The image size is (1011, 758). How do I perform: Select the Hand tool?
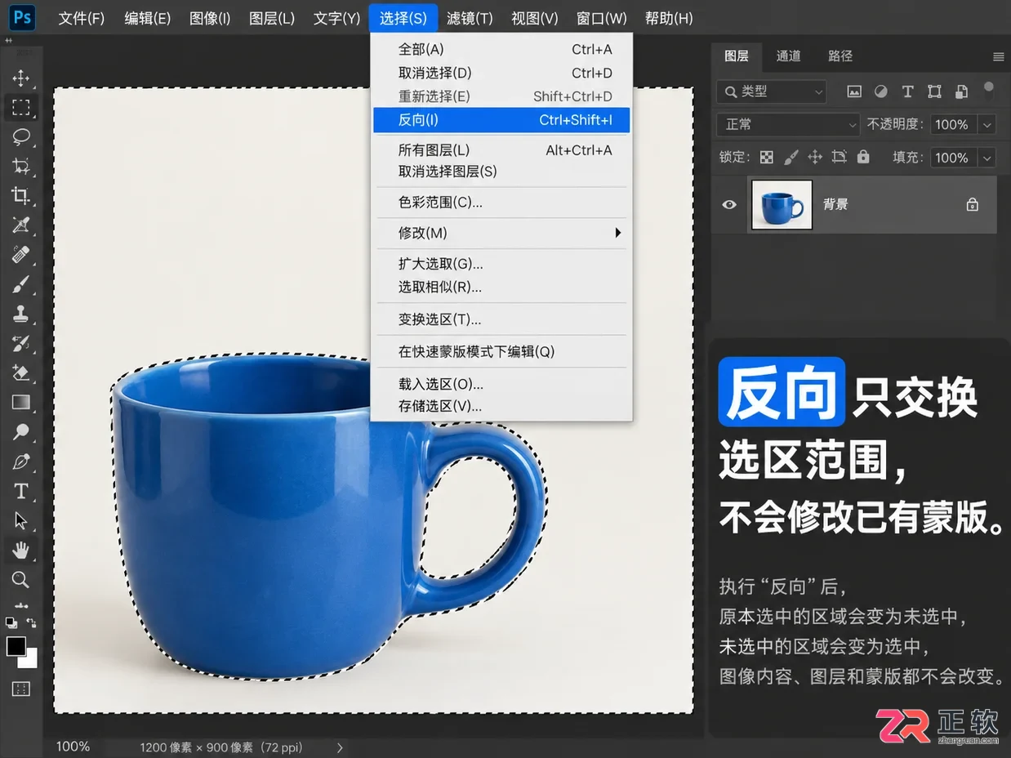click(x=21, y=550)
